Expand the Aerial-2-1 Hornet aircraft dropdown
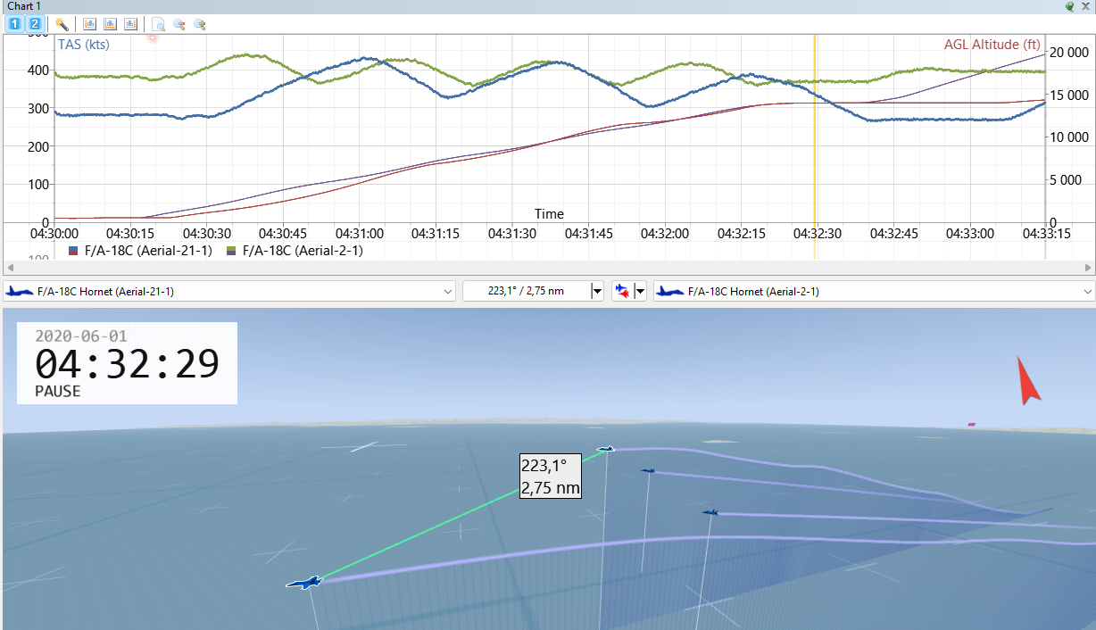The width and height of the screenshot is (1096, 630). point(1087,291)
